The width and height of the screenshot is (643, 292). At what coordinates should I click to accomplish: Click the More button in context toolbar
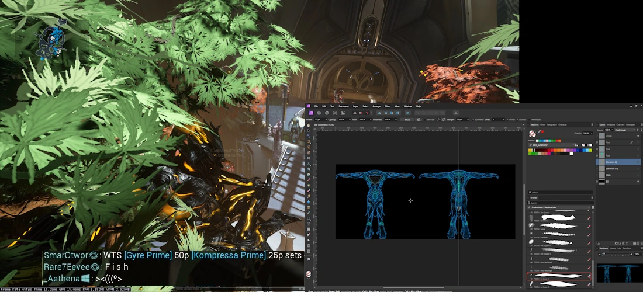click(407, 120)
